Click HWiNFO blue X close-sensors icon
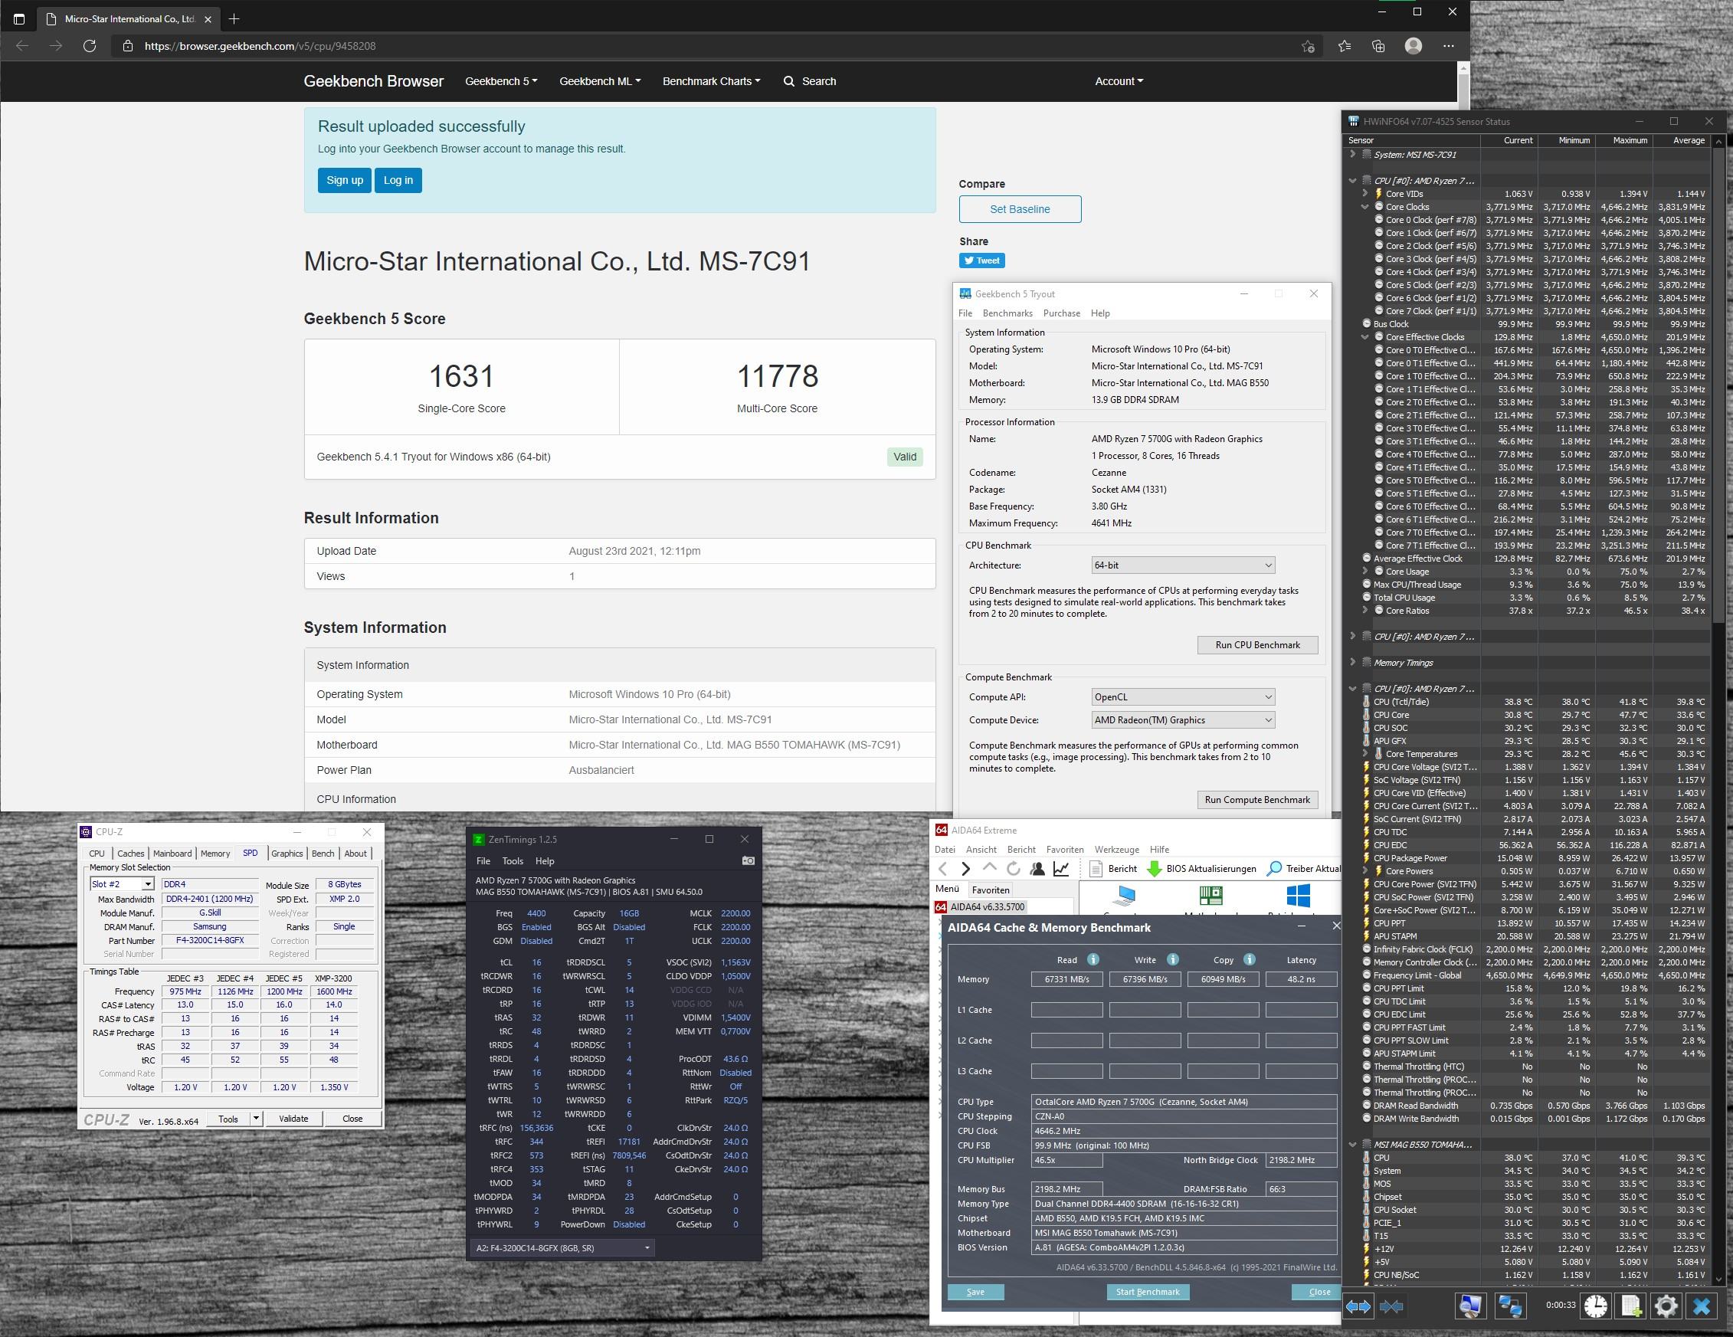The width and height of the screenshot is (1733, 1337). click(1702, 1306)
